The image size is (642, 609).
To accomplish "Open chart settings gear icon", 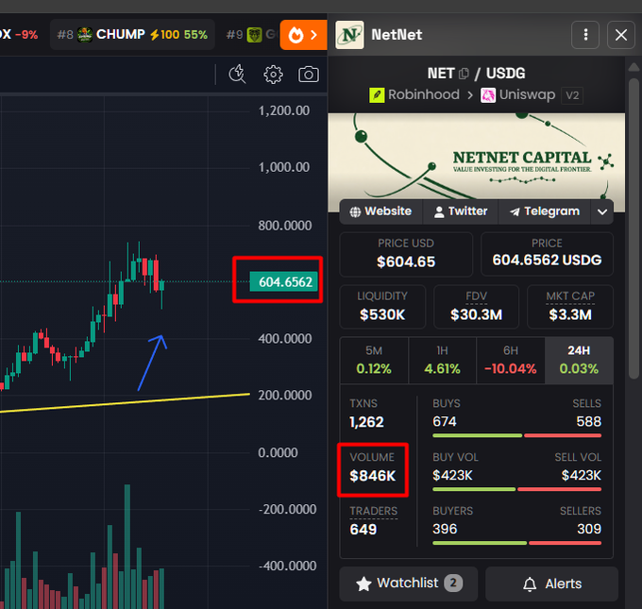I will [x=273, y=75].
